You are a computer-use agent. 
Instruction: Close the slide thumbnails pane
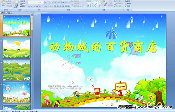pyautogui.click(x=32, y=13)
